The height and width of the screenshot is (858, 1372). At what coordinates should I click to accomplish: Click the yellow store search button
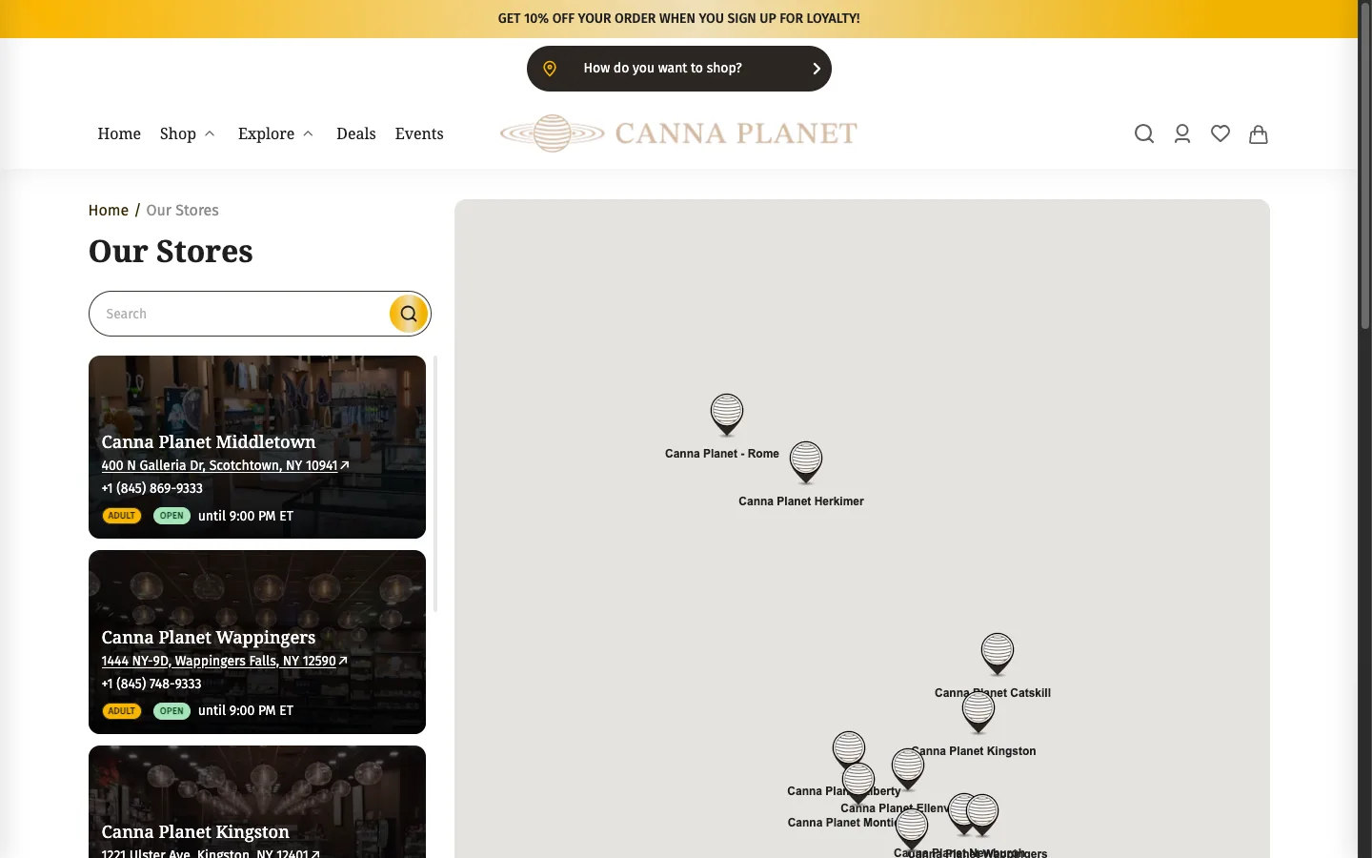click(409, 314)
